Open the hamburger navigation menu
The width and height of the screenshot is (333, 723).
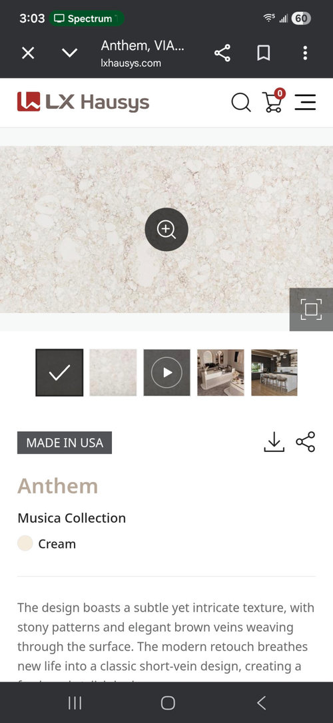pyautogui.click(x=306, y=102)
